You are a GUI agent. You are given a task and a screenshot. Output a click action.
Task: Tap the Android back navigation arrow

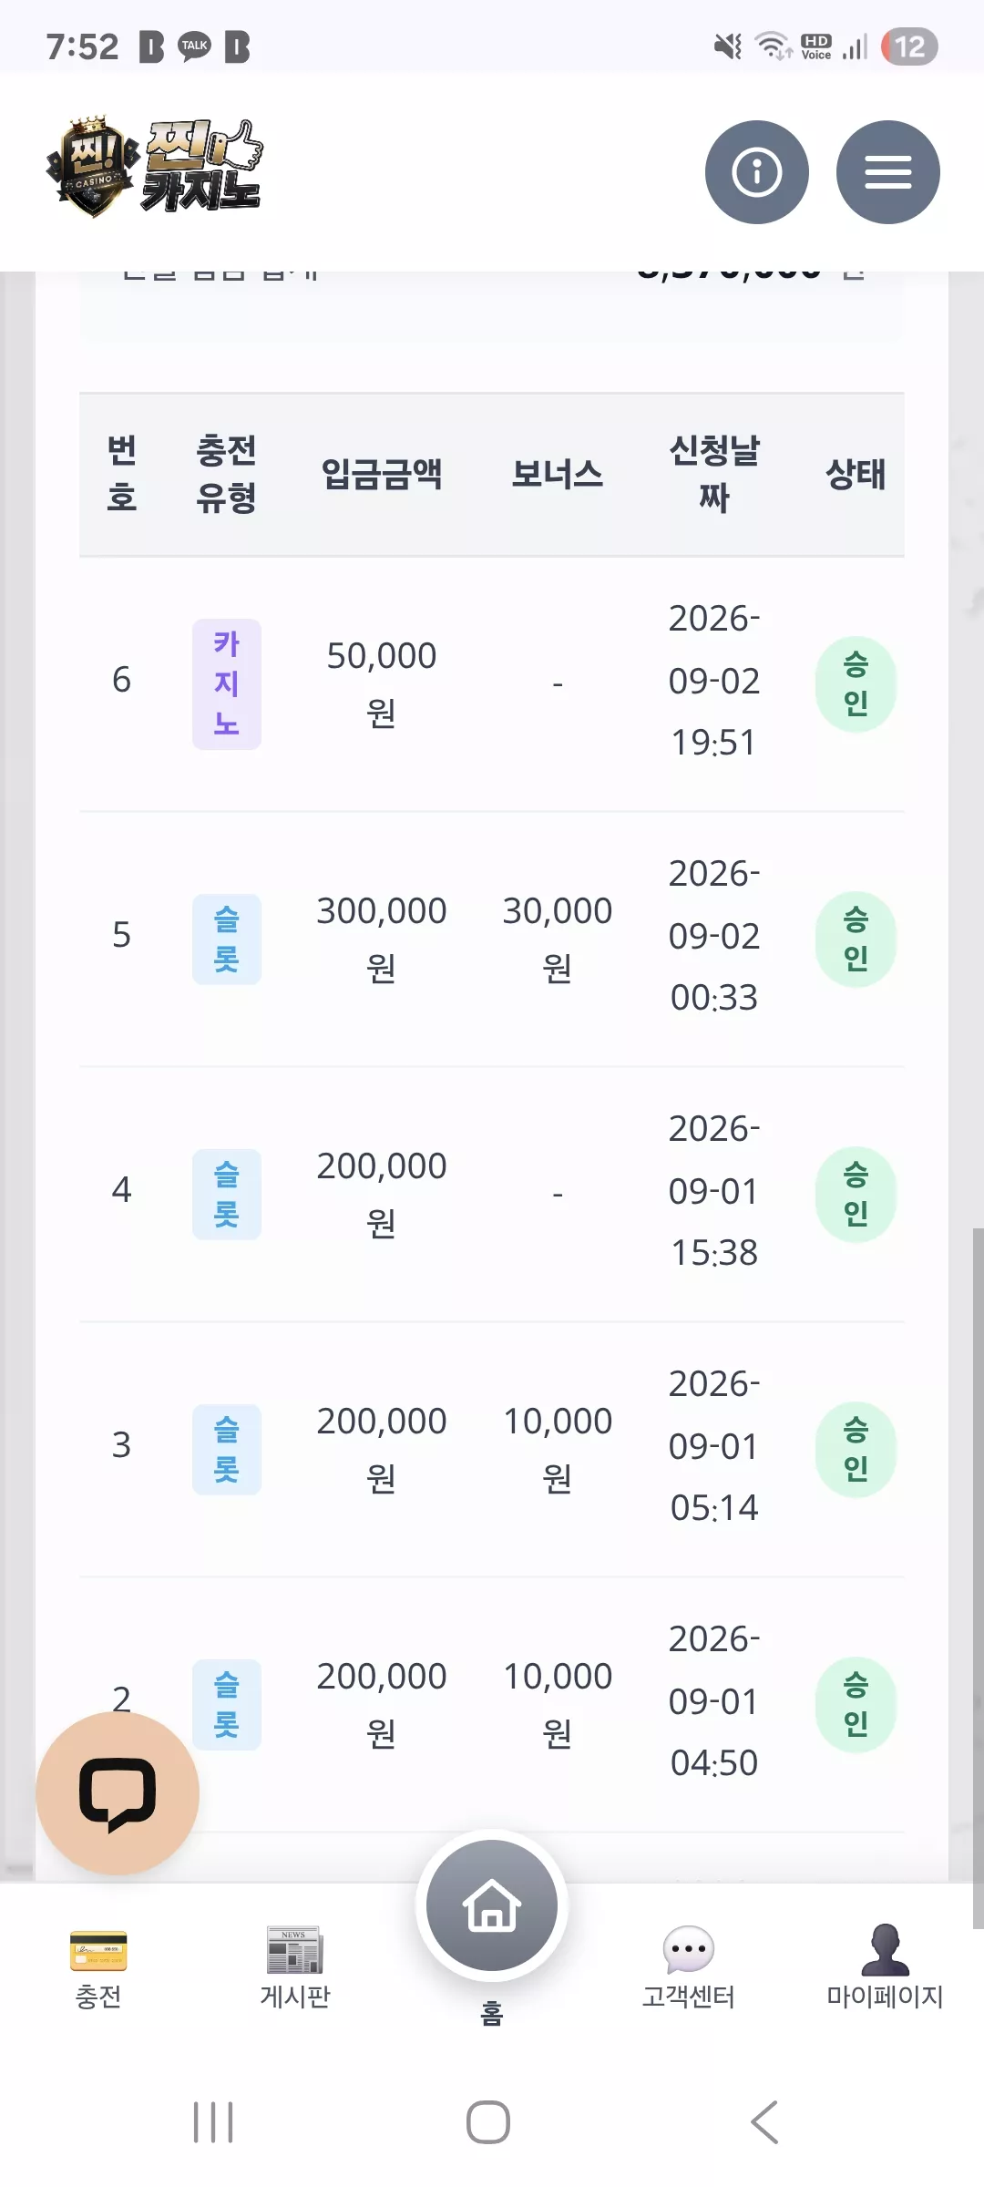tap(764, 2122)
